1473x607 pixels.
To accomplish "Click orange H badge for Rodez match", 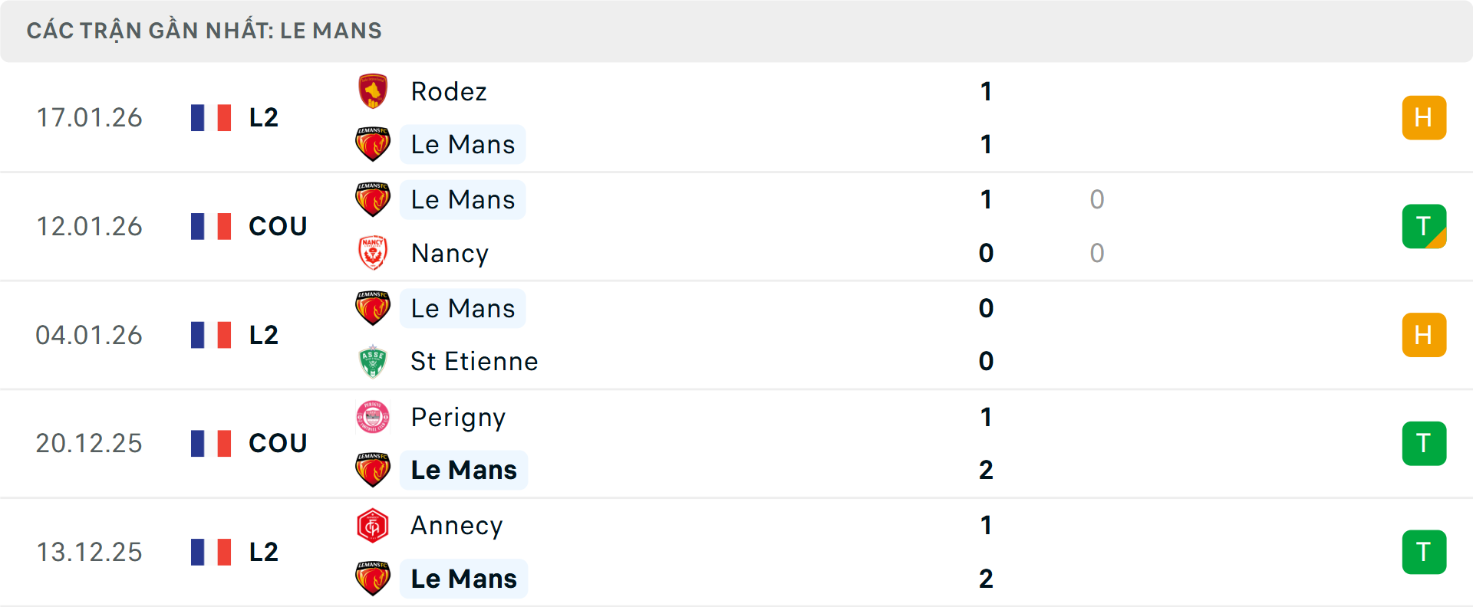I will pyautogui.click(x=1424, y=117).
